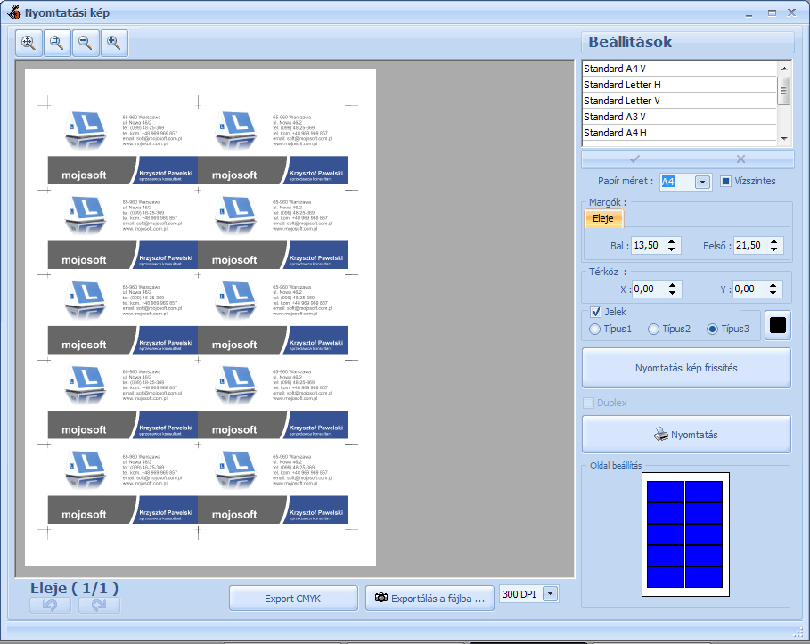Click the X cancel button below preset list

[740, 159]
